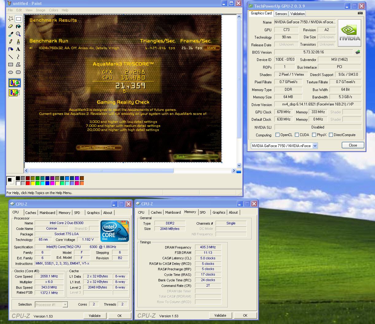Image resolution: width=375 pixels, height=324 pixels.
Task: Click Submit Results Online in the AquaMark image
Action: click(99, 148)
